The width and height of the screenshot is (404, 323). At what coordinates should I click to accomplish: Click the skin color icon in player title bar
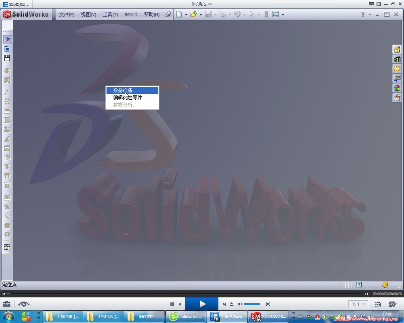point(378,4)
